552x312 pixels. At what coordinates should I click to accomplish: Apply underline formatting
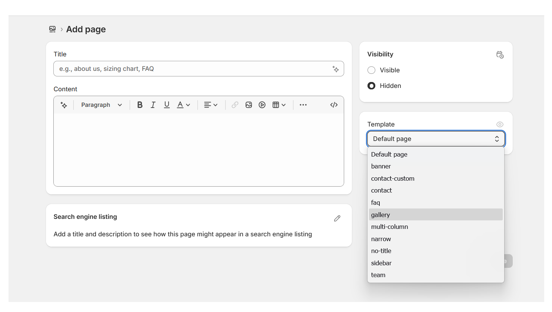[x=167, y=105]
